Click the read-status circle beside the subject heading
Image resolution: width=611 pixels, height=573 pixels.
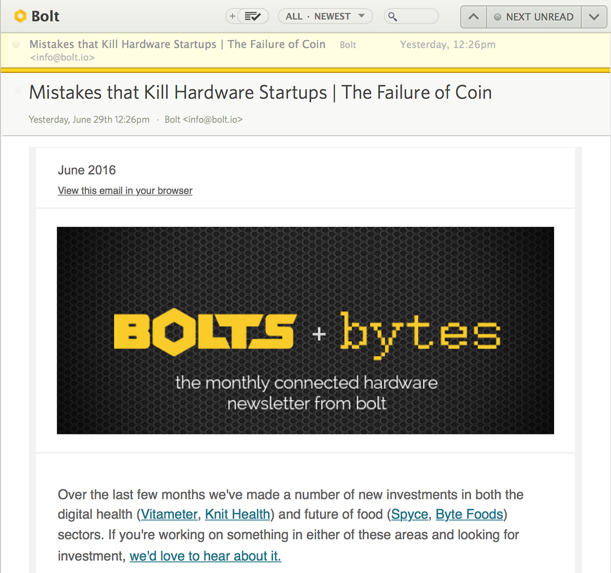[18, 90]
